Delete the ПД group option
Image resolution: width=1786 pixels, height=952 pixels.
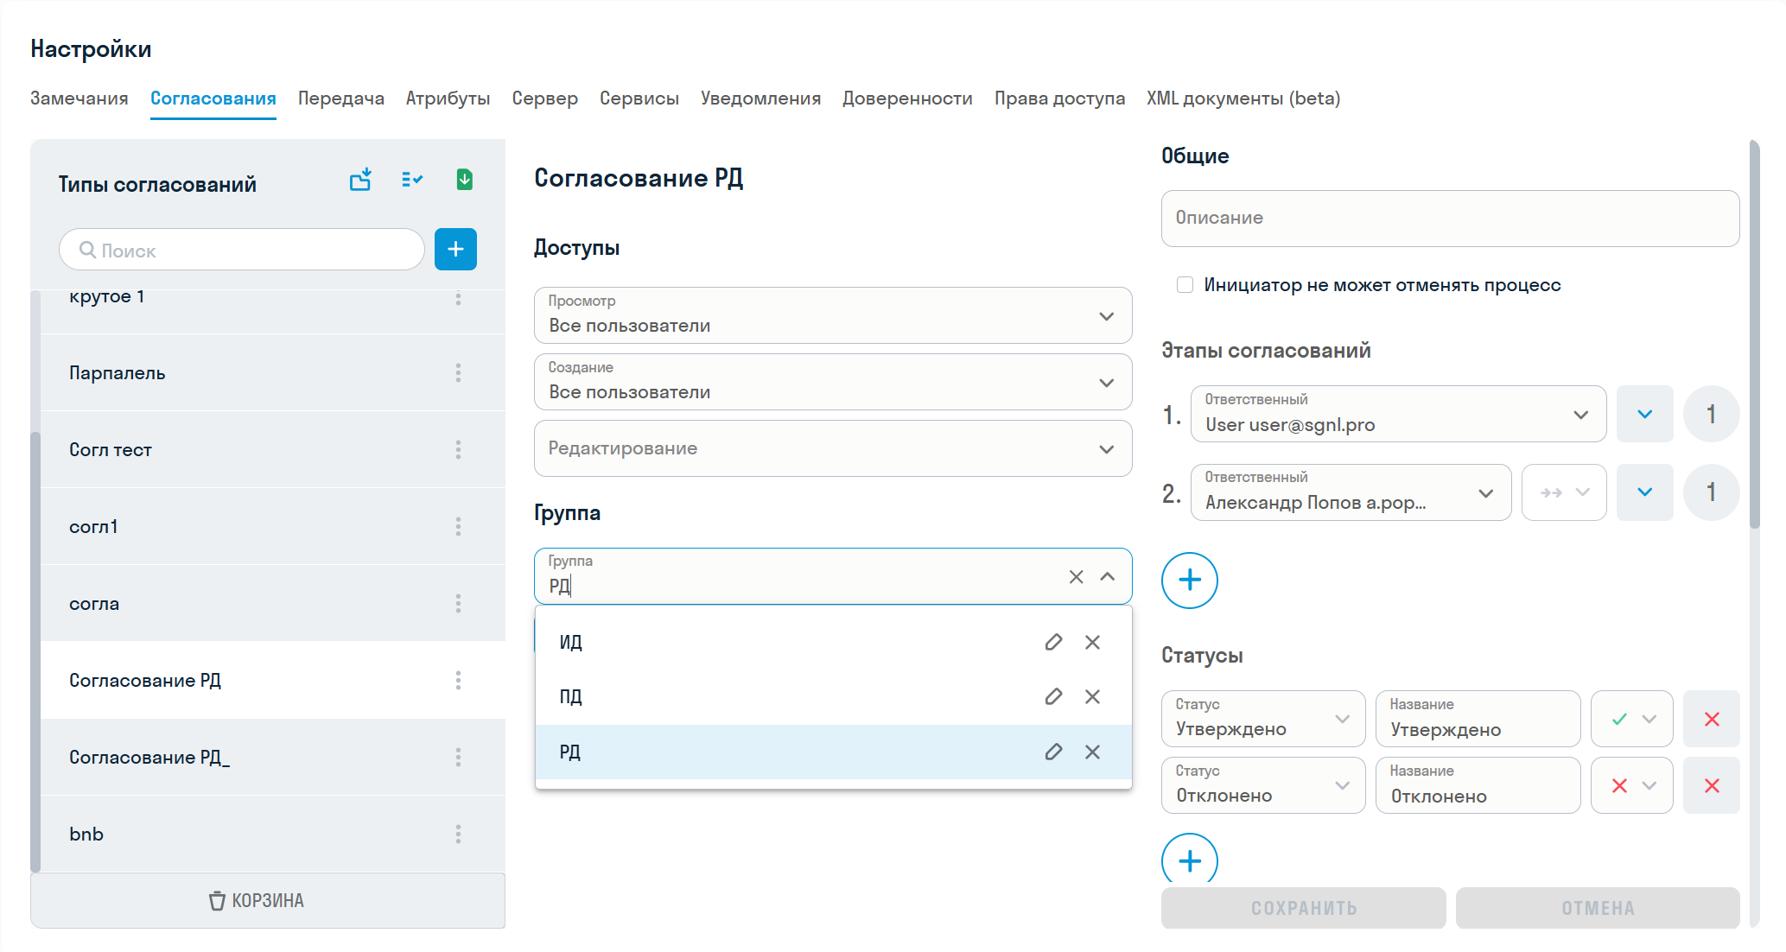[1092, 696]
